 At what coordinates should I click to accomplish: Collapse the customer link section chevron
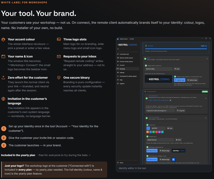click(206, 98)
